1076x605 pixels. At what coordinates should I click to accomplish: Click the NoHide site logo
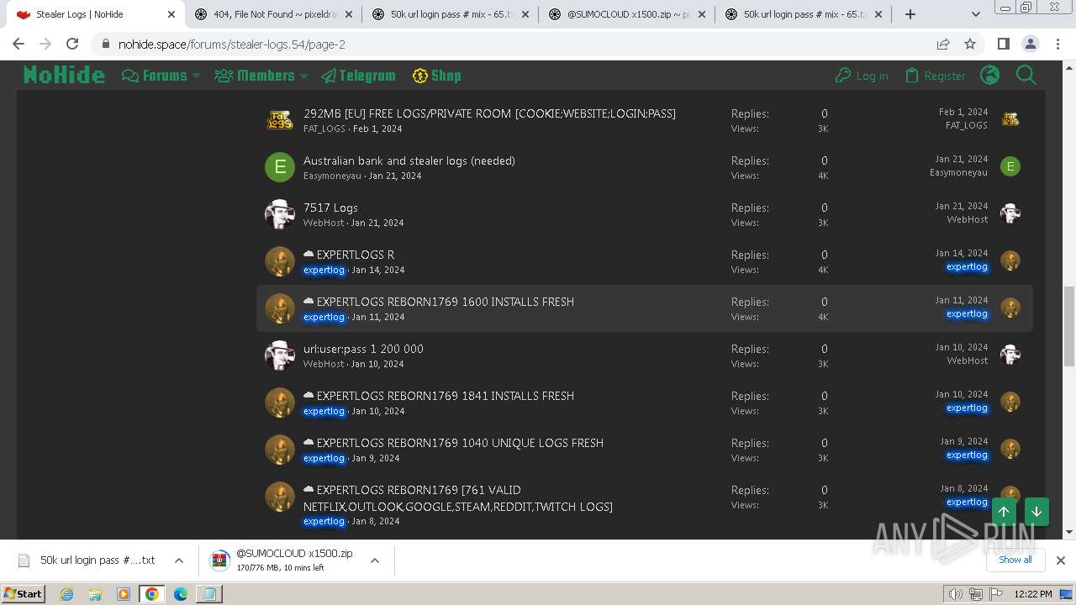pyautogui.click(x=64, y=76)
